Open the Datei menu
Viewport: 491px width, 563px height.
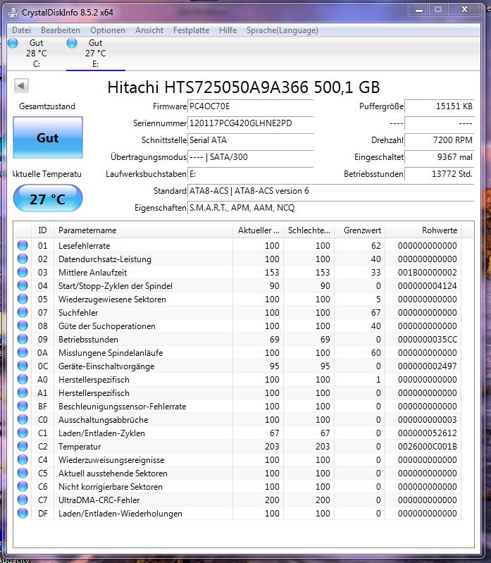(x=21, y=30)
